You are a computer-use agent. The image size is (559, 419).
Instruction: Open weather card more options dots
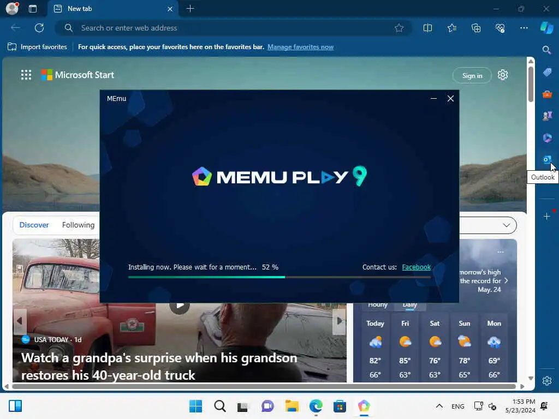coord(501,252)
